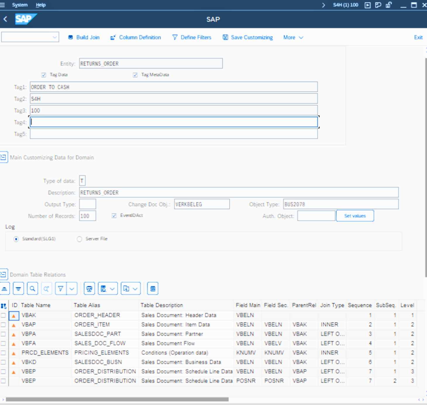Open the System menu
Image resolution: width=427 pixels, height=405 pixels.
click(x=20, y=5)
